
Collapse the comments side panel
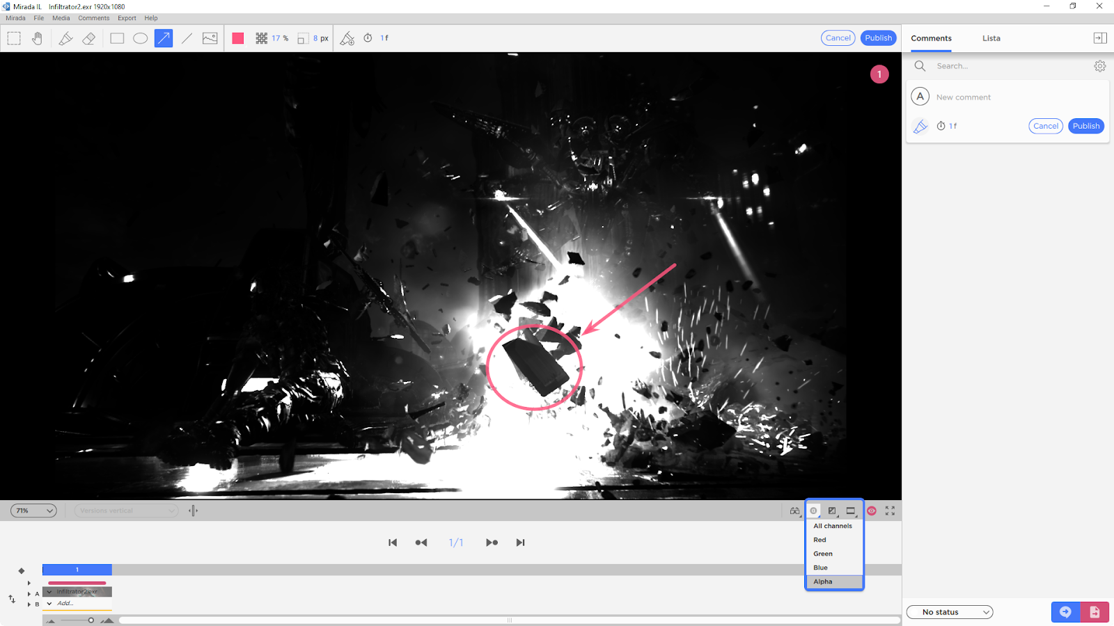coord(1100,38)
